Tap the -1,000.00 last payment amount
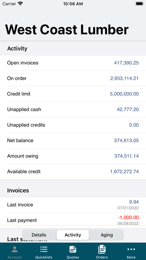The image size is (146, 260). point(128,217)
